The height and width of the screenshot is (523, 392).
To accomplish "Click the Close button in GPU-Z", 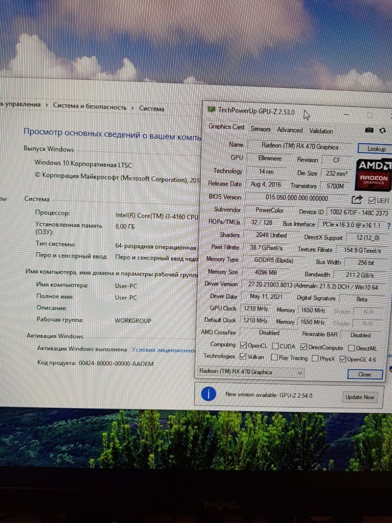I will pyautogui.click(x=365, y=374).
